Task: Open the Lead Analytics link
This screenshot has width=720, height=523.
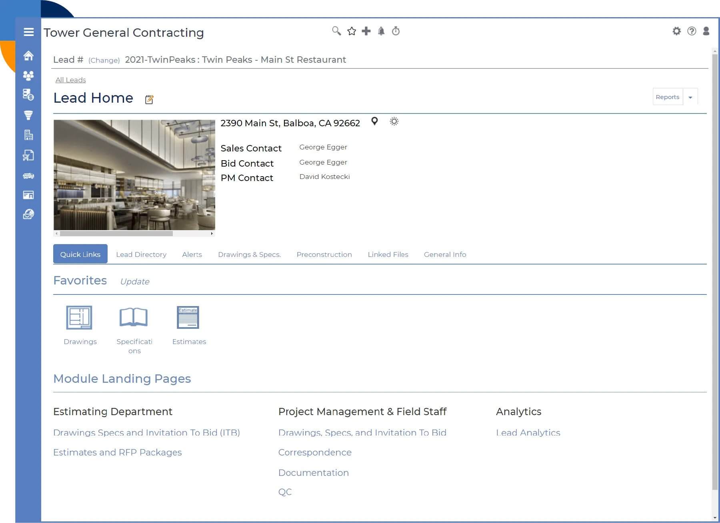Action: point(528,433)
